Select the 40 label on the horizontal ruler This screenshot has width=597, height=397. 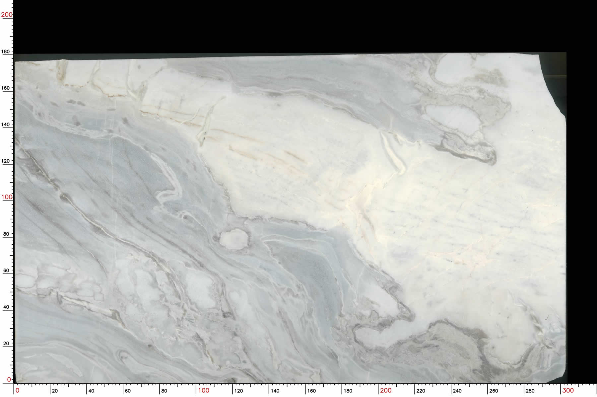point(91,391)
